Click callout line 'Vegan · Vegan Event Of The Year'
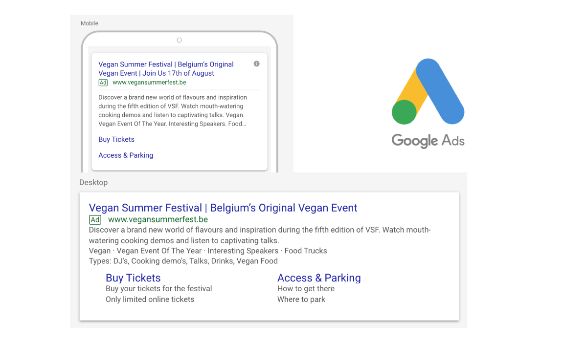The height and width of the screenshot is (342, 587). (x=208, y=251)
